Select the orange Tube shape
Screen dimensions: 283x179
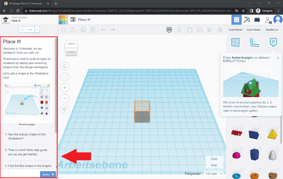pyautogui.click(x=254, y=176)
